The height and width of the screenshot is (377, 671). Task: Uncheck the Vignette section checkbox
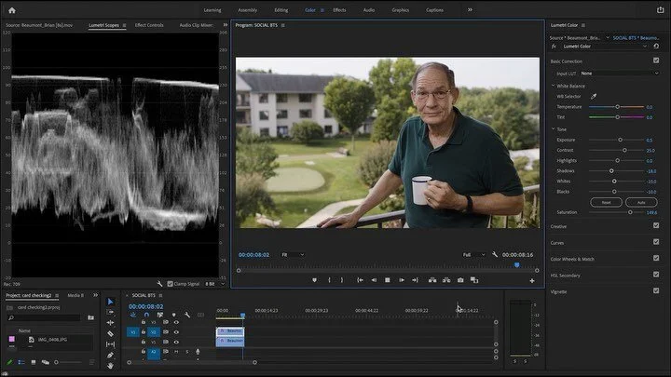[656, 291]
